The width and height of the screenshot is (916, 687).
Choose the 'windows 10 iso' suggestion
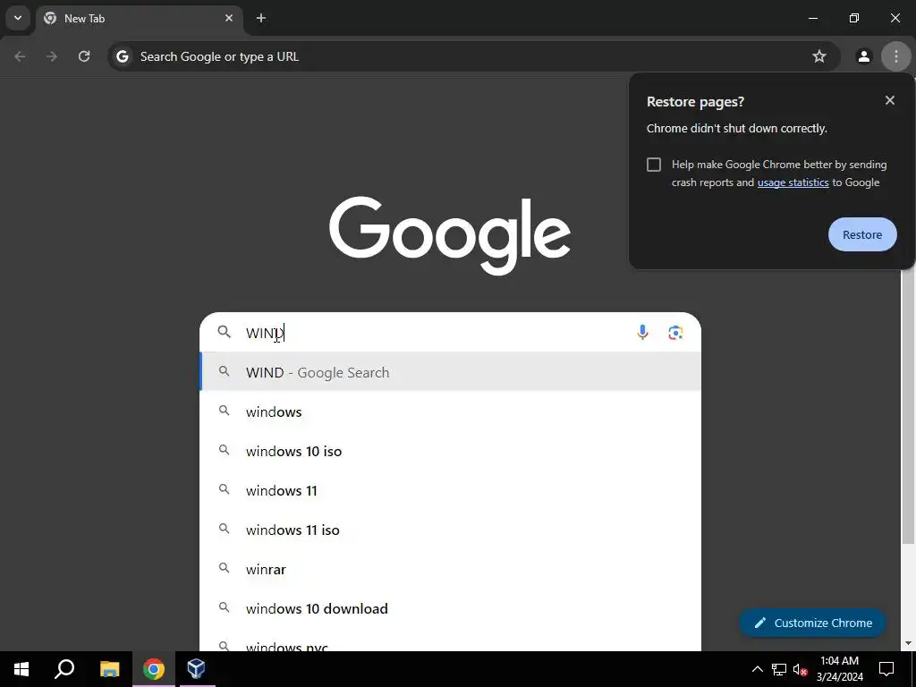tap(451, 451)
